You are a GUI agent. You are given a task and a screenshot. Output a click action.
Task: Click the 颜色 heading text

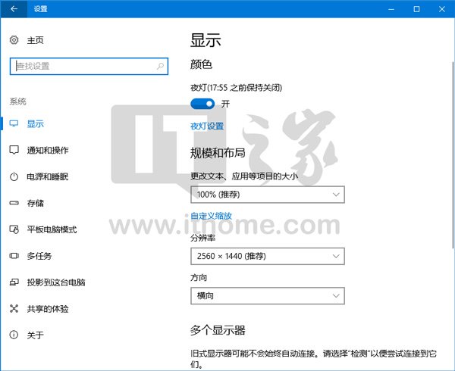point(201,64)
